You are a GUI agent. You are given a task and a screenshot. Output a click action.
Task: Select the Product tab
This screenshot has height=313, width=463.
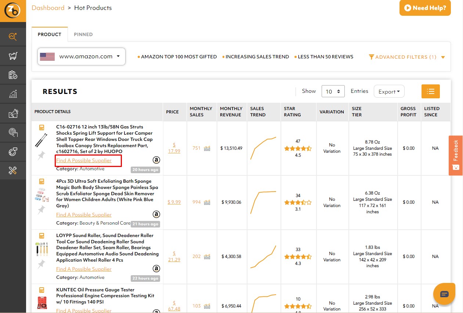(49, 34)
